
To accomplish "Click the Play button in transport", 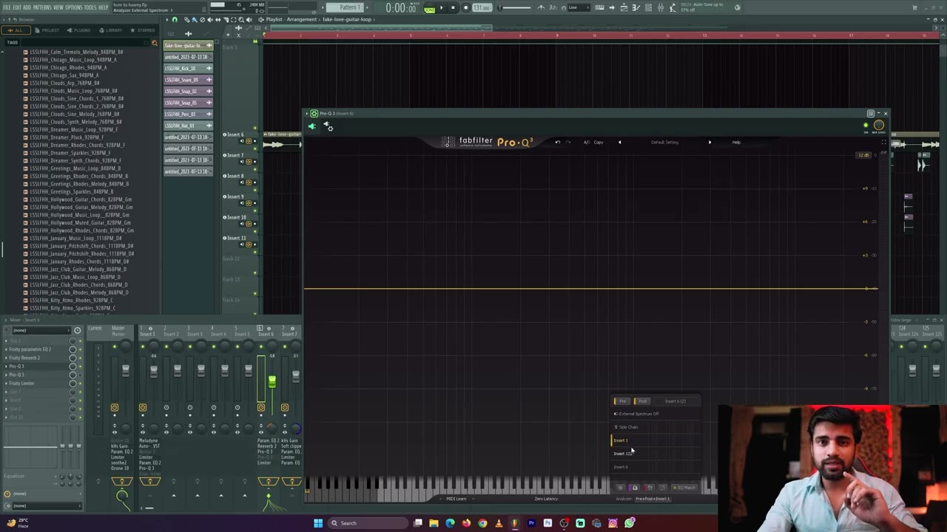I will coord(442,7).
